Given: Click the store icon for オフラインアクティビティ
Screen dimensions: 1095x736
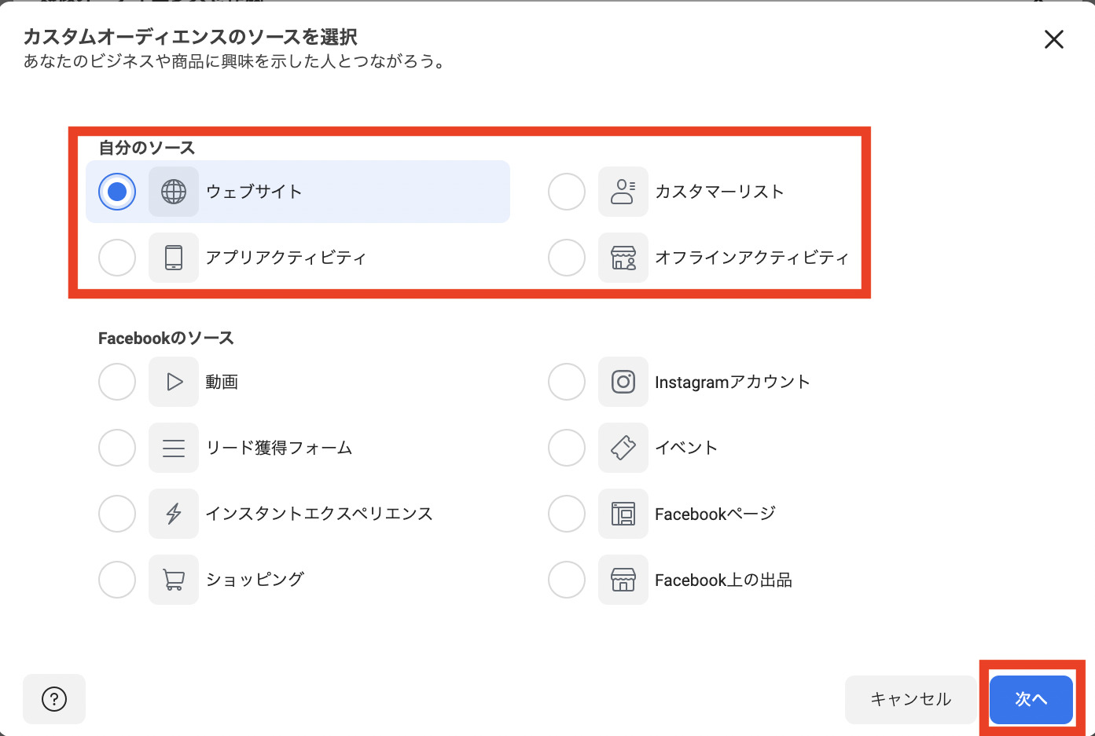Looking at the screenshot, I should click(623, 258).
